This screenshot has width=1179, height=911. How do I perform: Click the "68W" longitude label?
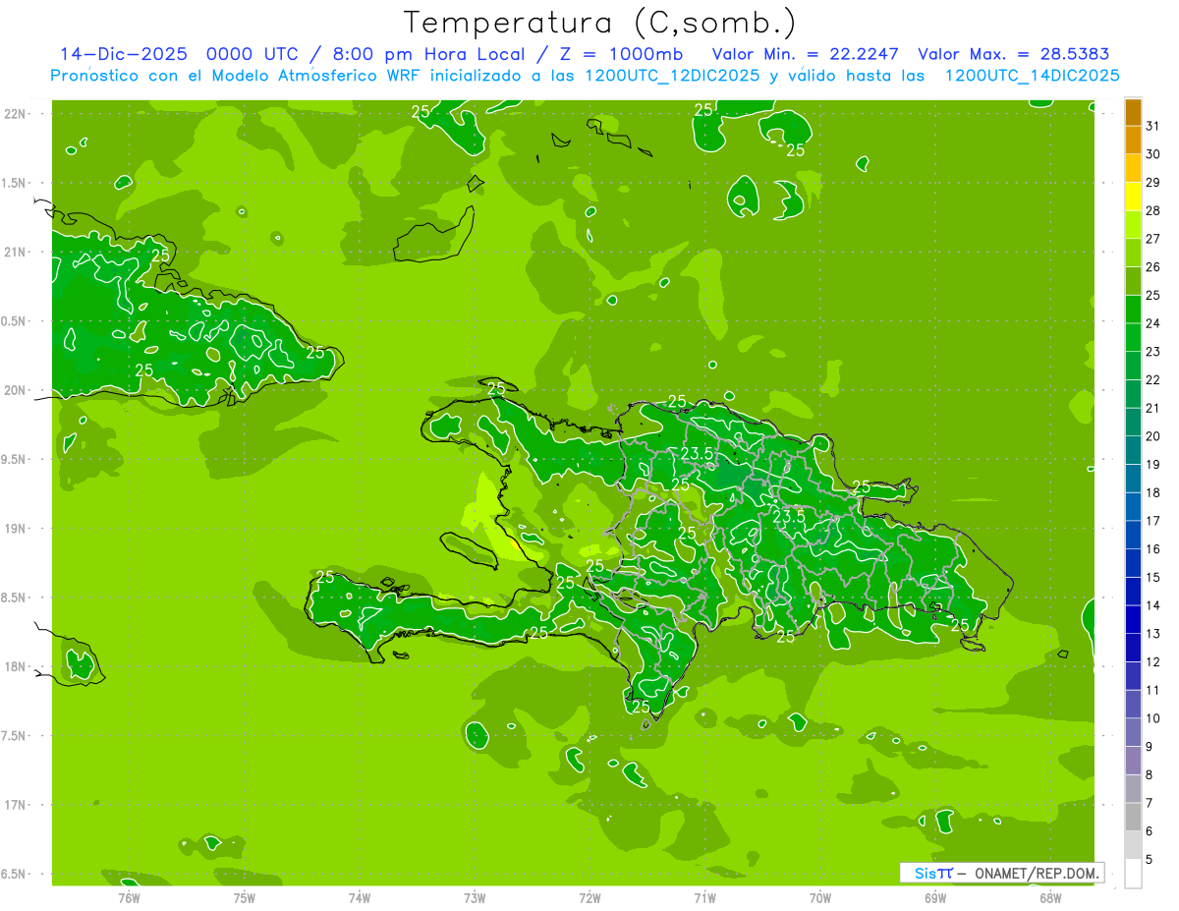[1050, 897]
